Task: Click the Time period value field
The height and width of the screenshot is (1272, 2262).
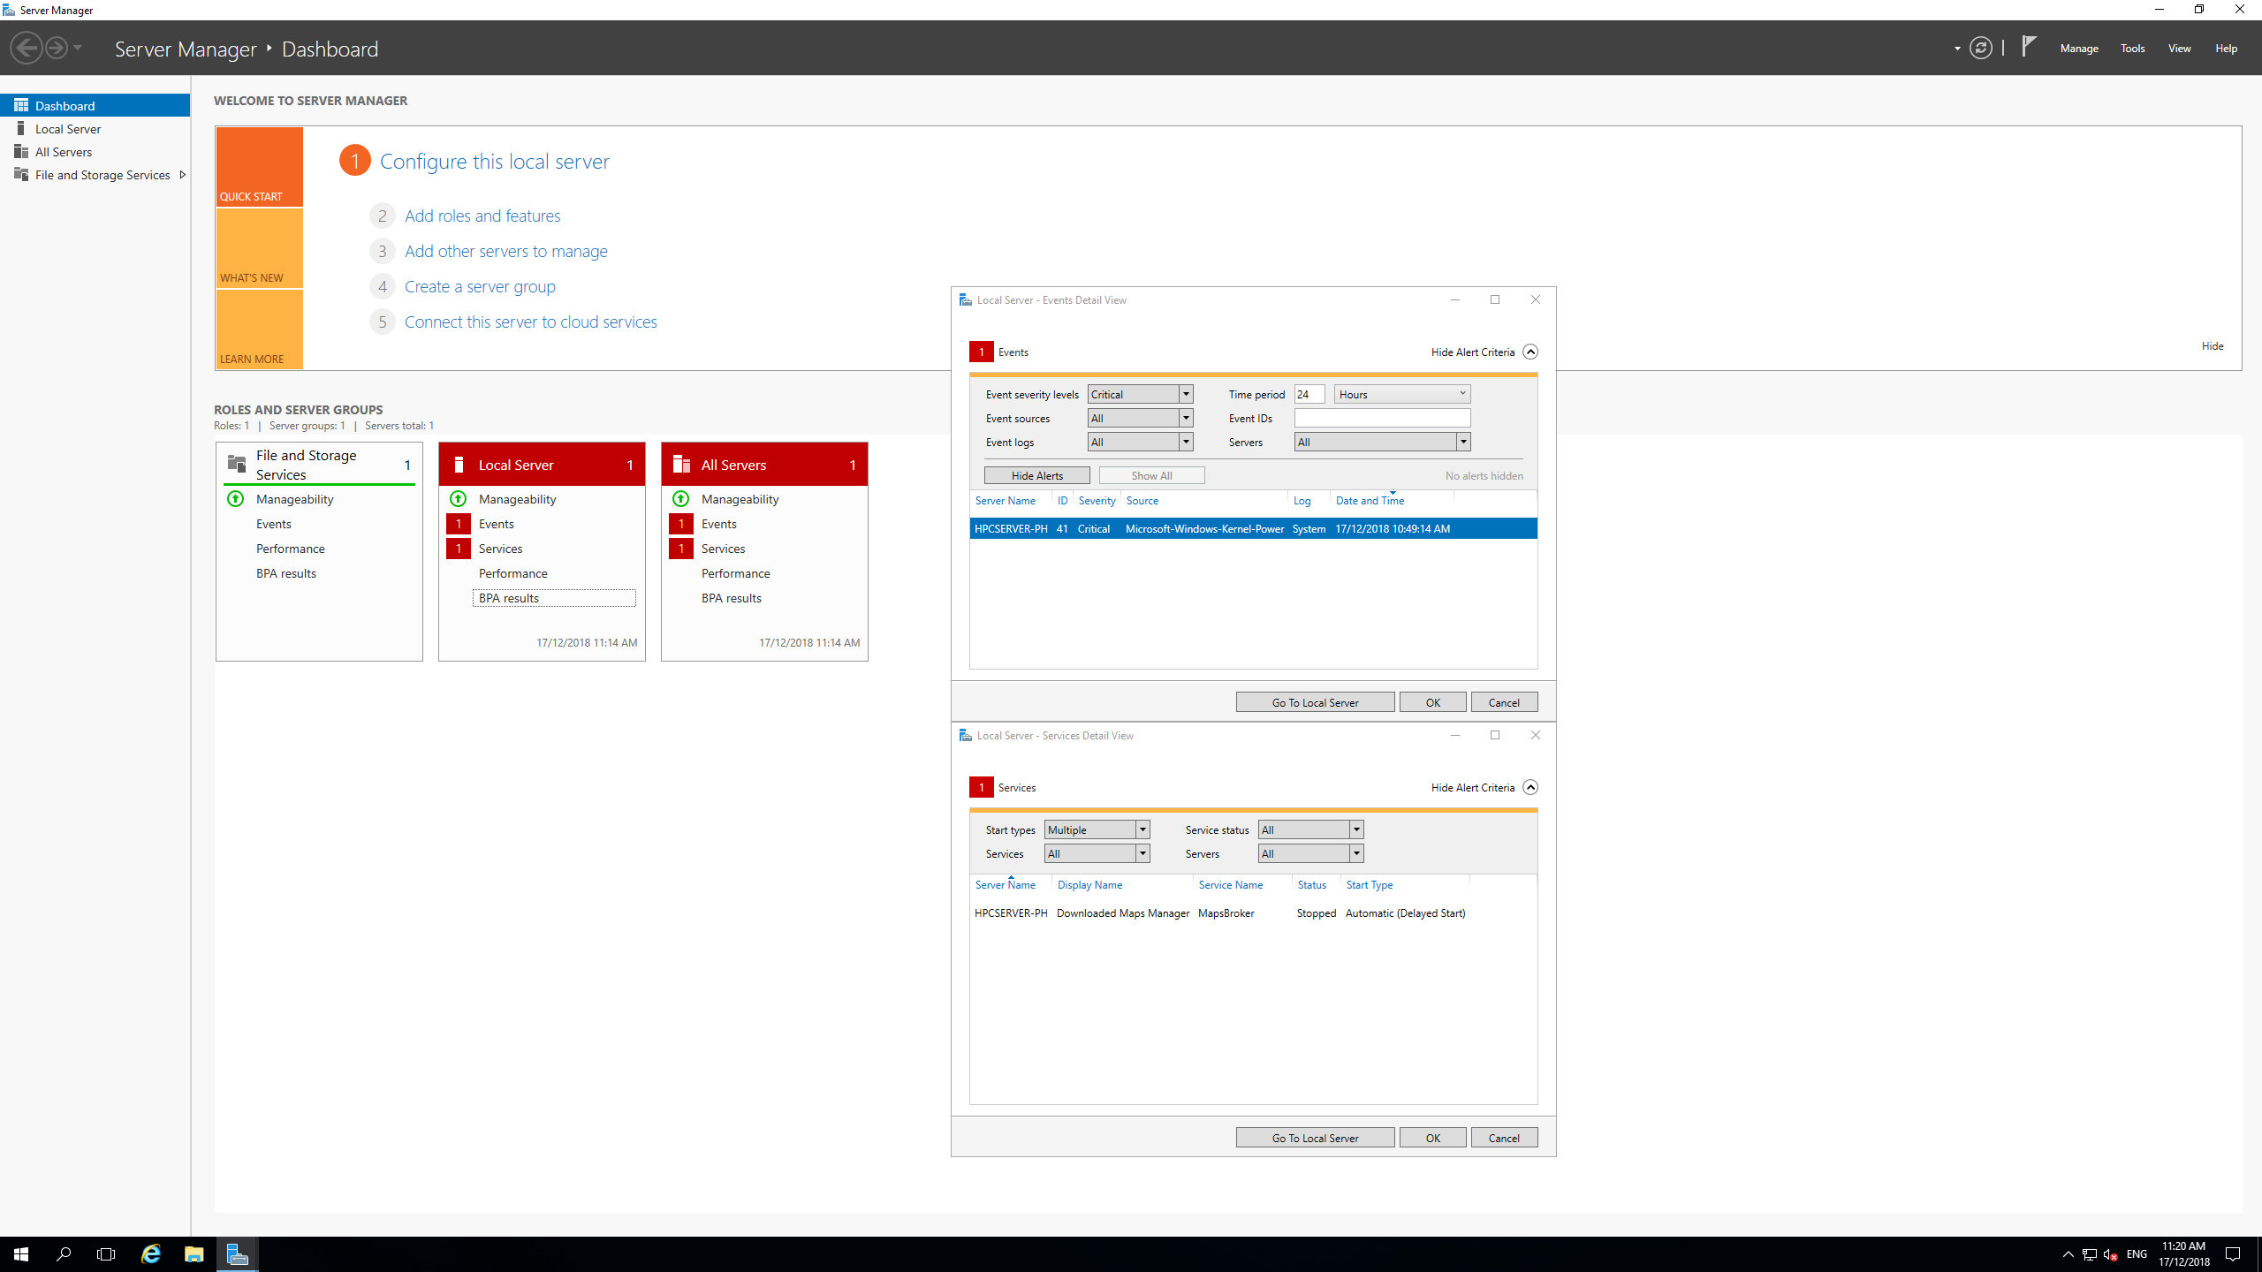Action: click(1309, 394)
